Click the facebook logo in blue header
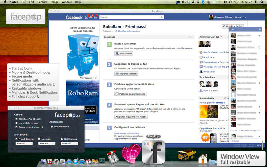The width and height of the screenshot is (267, 167). [74, 17]
